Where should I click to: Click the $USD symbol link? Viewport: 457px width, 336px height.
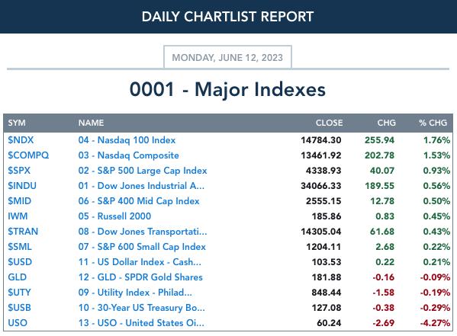click(x=20, y=262)
